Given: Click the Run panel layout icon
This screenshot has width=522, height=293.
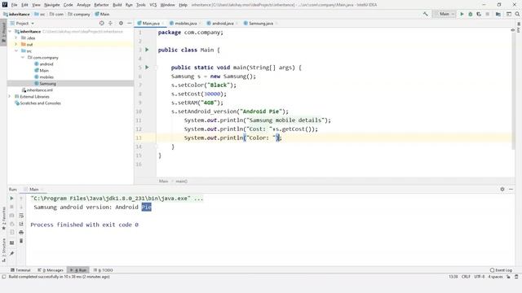Looking at the screenshot, I should click(11, 243).
